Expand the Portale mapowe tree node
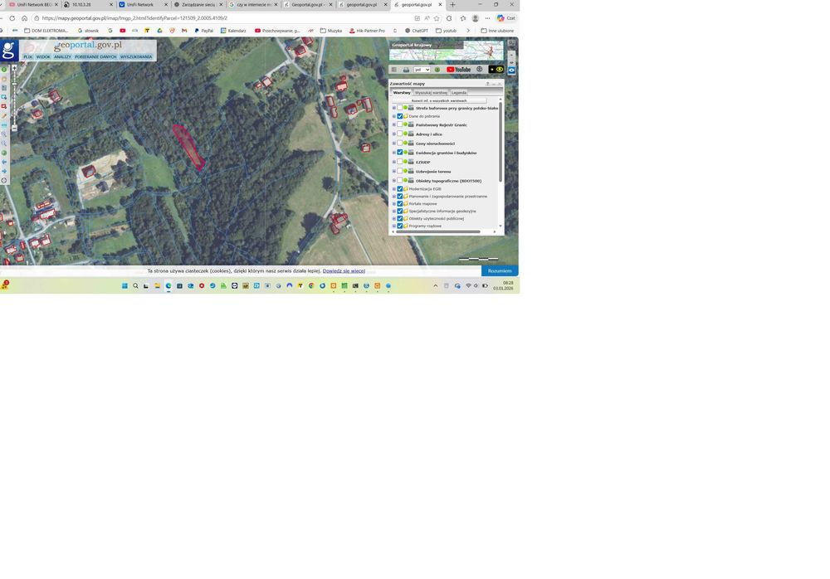This screenshot has height=579, width=830. pyautogui.click(x=393, y=204)
